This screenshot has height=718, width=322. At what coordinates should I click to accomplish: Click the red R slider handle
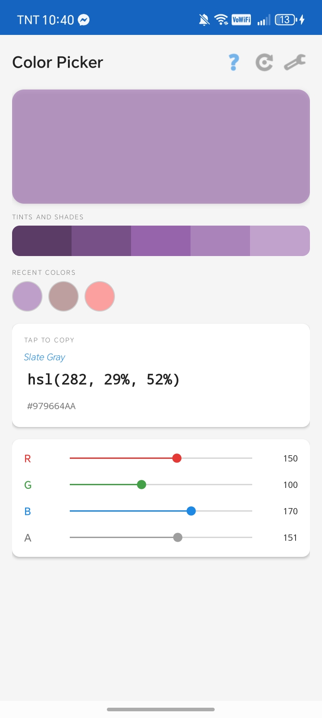point(177,458)
